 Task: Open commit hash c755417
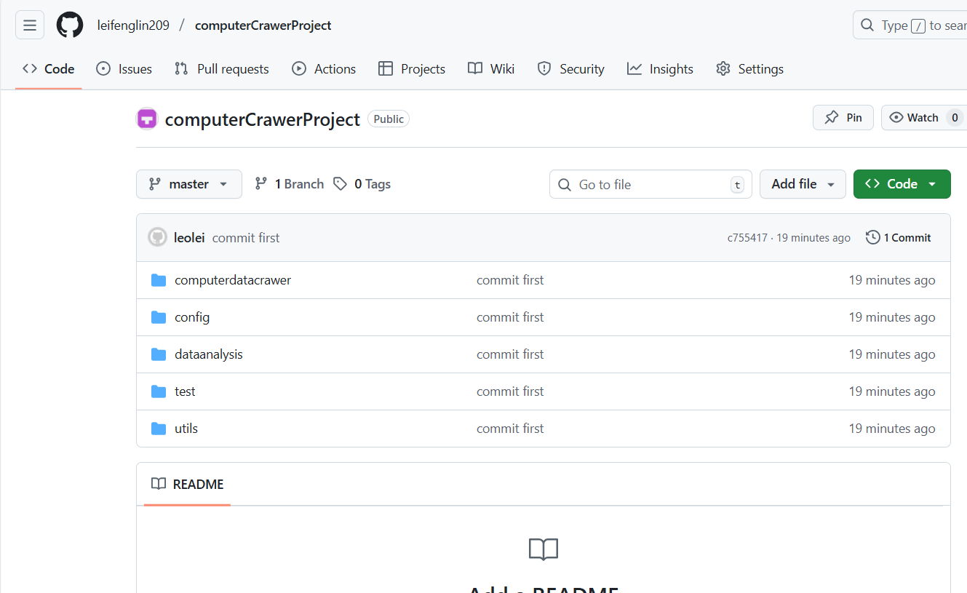(x=747, y=238)
